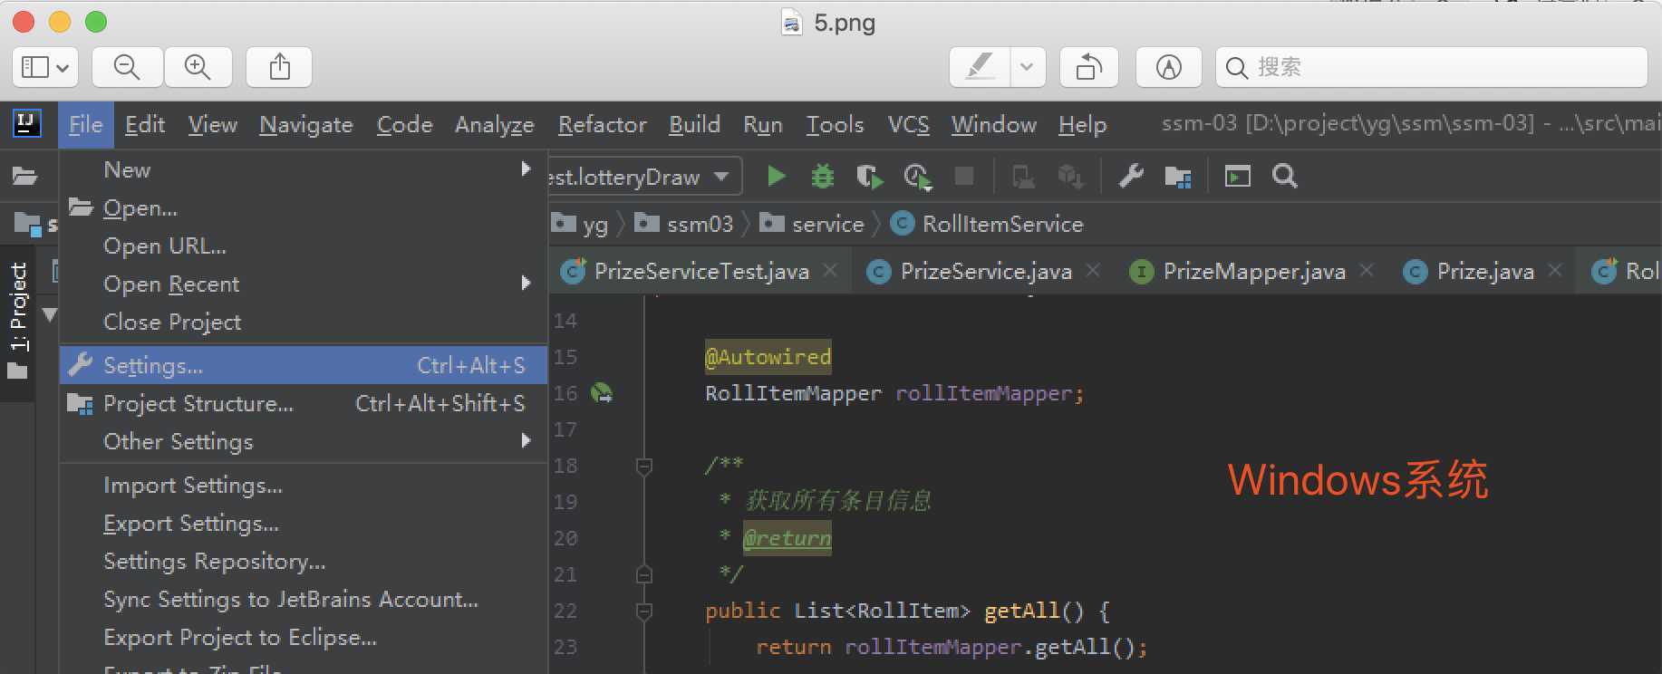Click the profiler run icon
1662x674 pixels.
point(918,176)
